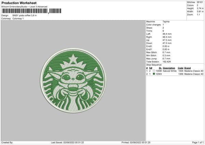Click stitch count 13598 in stop row 1

pos(159,71)
